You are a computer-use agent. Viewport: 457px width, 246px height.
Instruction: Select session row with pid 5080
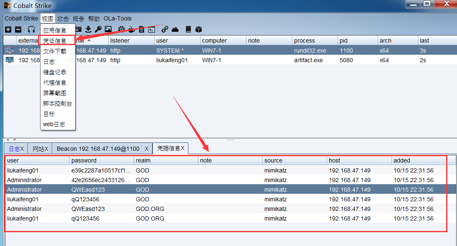tap(230, 60)
